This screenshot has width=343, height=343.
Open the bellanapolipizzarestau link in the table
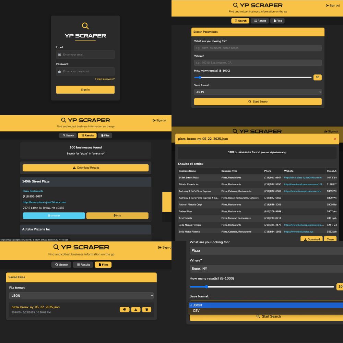(x=304, y=225)
